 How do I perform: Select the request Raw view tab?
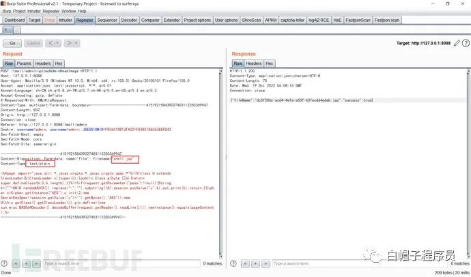(9, 63)
